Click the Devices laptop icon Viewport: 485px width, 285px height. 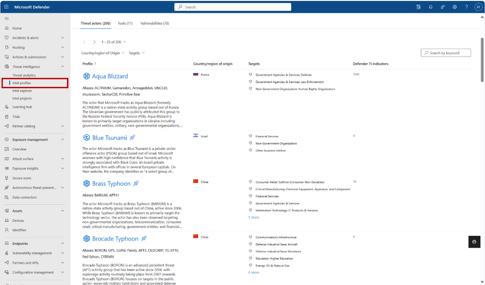coord(7,220)
